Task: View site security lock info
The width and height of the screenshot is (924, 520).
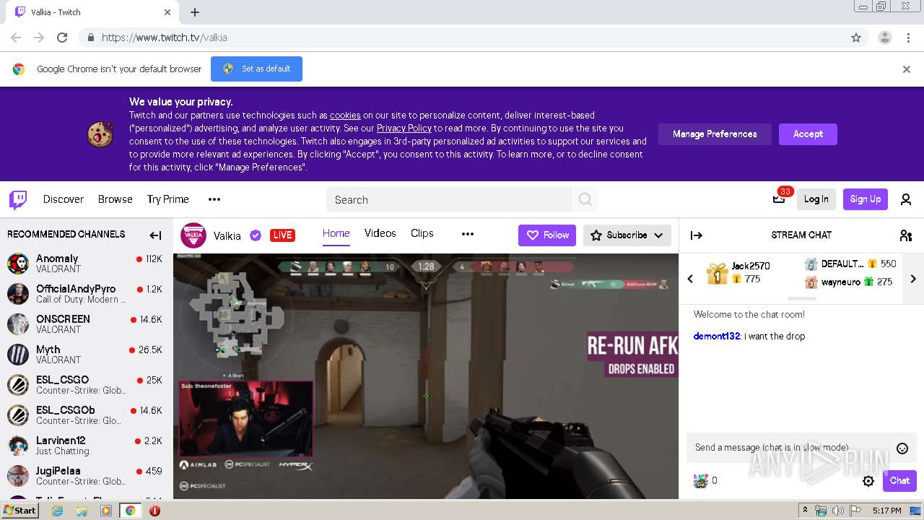Action: [90, 38]
